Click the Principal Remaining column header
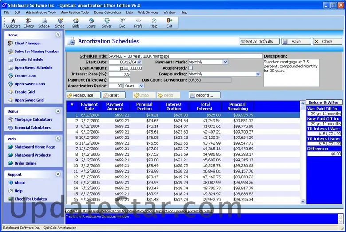 tap(237, 106)
